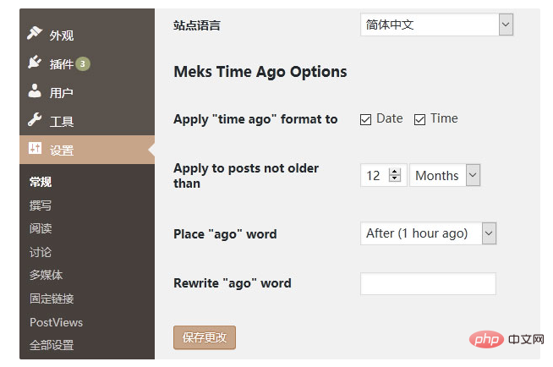553x367 pixels.
Task: Click the 保存更改 save changes button
Action: click(x=204, y=337)
